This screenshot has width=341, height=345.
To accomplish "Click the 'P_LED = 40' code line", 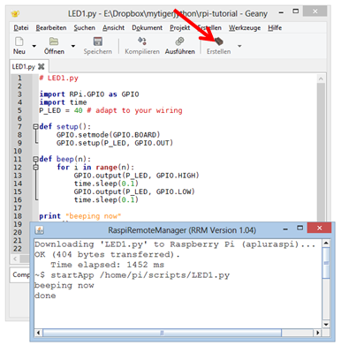I will pos(110,110).
